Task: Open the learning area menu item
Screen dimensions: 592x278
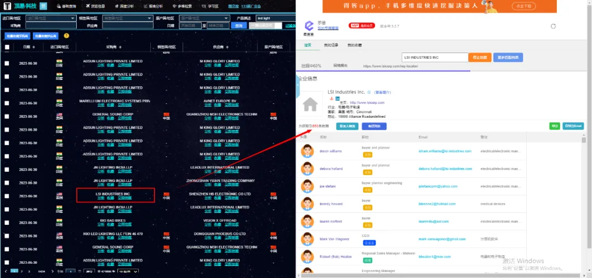Action: point(210,7)
